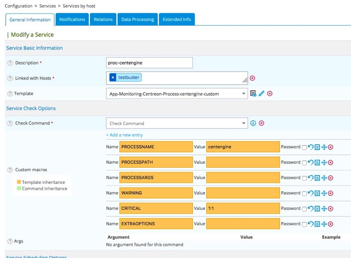Open the Data Processing tab
The height and width of the screenshot is (258, 351).
(138, 19)
